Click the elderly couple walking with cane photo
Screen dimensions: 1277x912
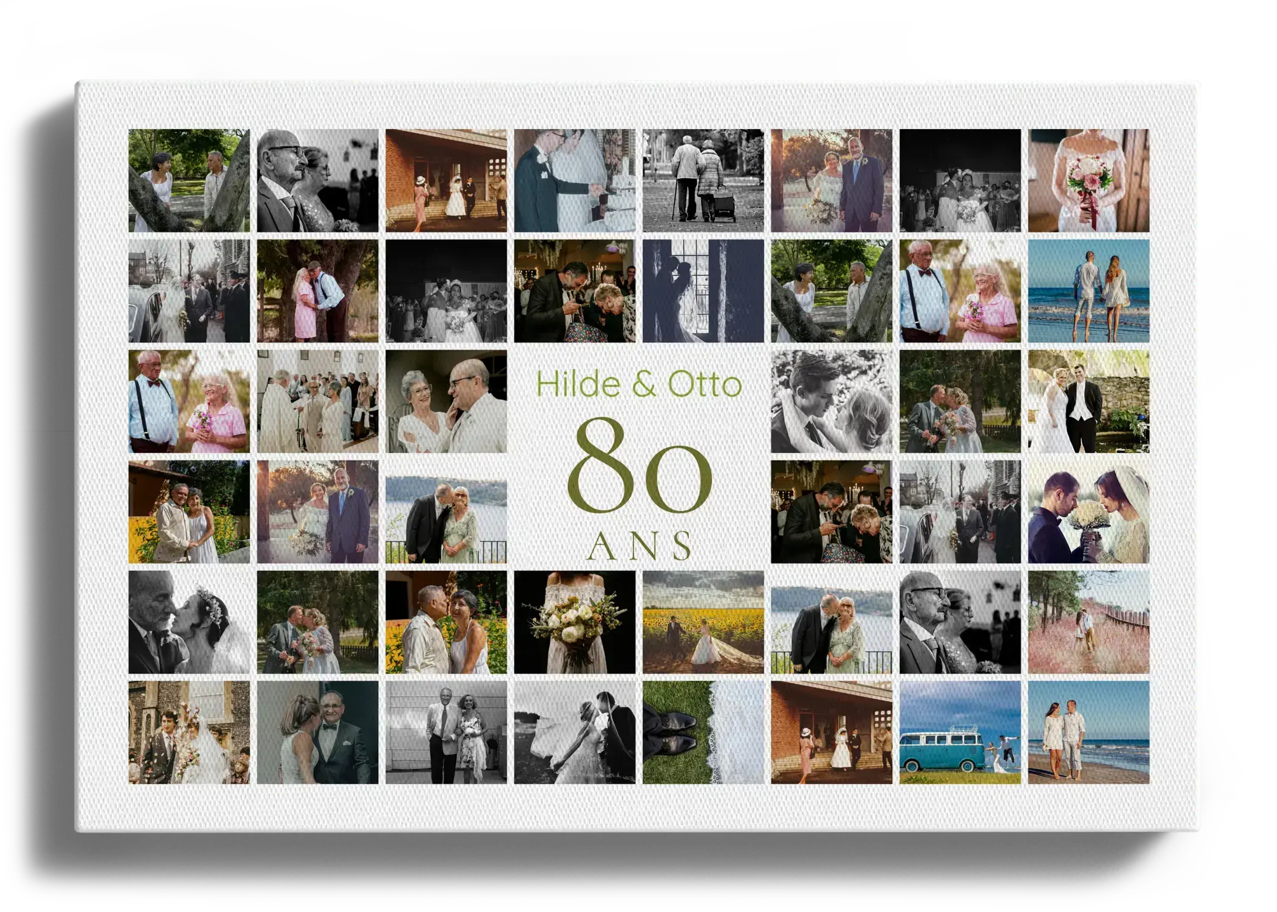tap(703, 181)
